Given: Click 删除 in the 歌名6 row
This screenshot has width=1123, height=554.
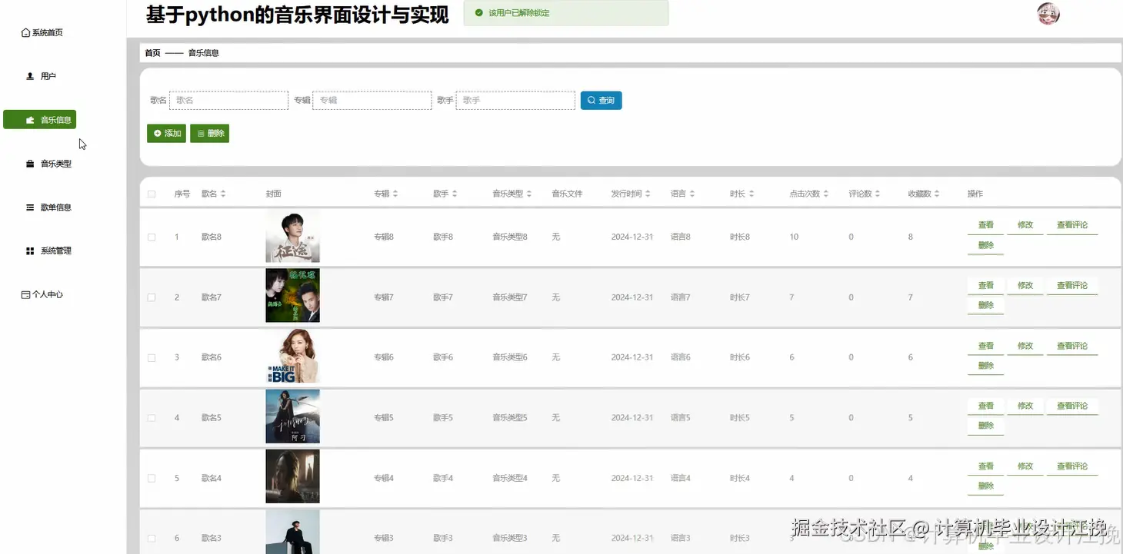Looking at the screenshot, I should (985, 366).
